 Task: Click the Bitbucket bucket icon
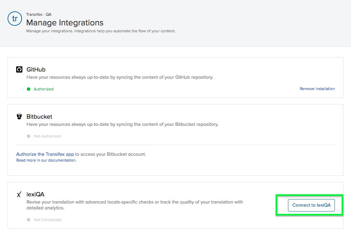pyautogui.click(x=19, y=117)
